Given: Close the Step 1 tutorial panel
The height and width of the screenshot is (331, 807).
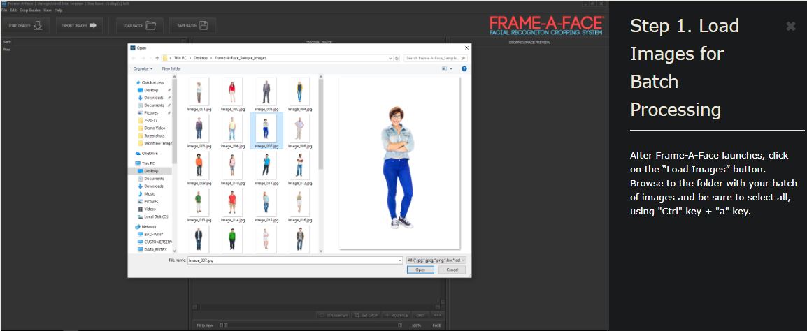Looking at the screenshot, I should (x=790, y=27).
